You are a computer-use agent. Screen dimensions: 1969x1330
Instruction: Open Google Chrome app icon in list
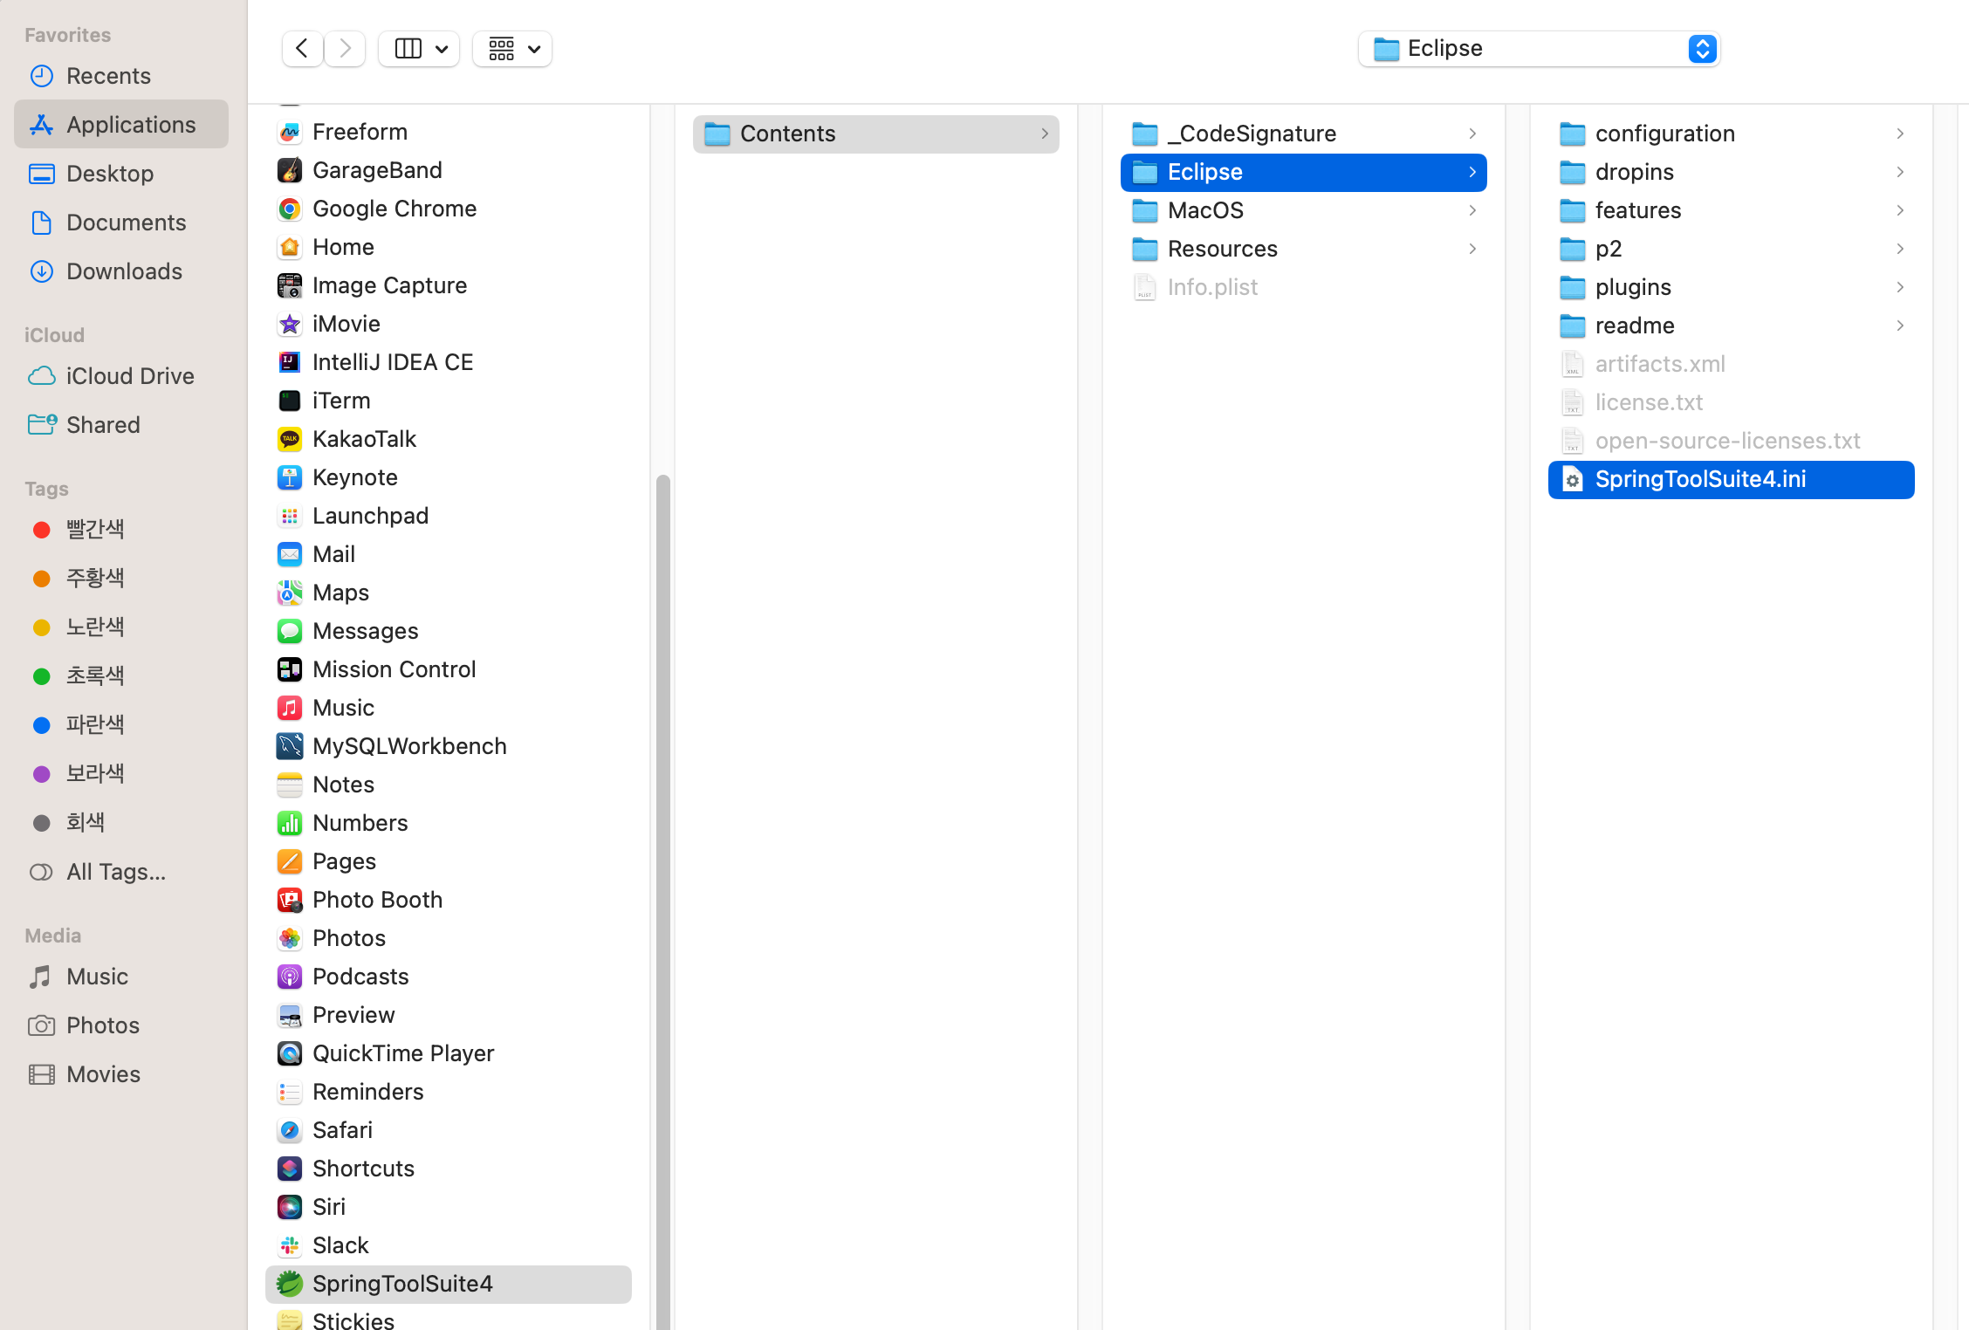tap(290, 209)
